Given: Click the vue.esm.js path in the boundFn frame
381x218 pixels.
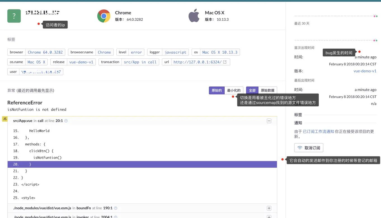Looking at the screenshot, I should pyautogui.click(x=42, y=208).
